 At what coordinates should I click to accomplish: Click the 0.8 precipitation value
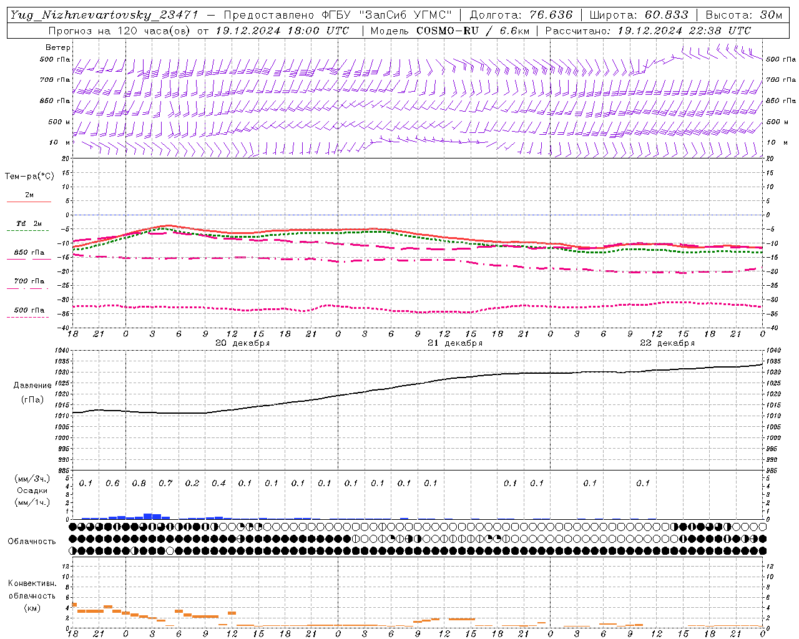(139, 483)
